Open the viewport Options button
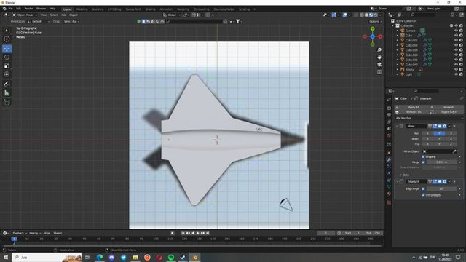Screen dimensions: 466x262 375,21
